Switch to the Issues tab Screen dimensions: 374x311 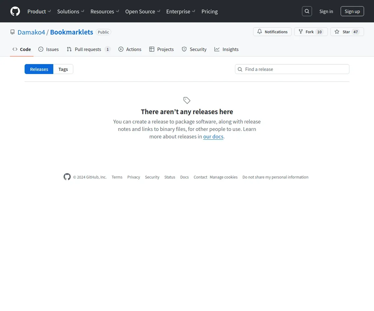click(x=48, y=49)
